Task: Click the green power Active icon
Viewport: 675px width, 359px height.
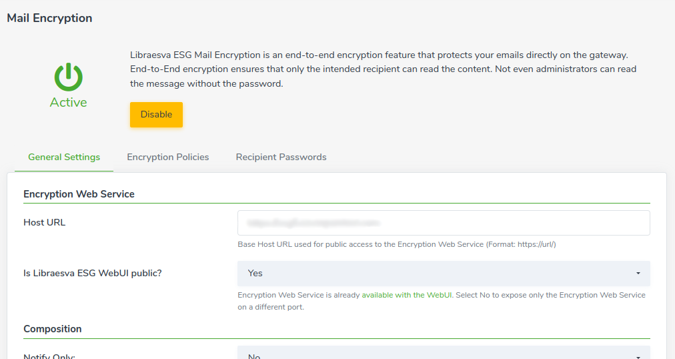Action: [68, 77]
